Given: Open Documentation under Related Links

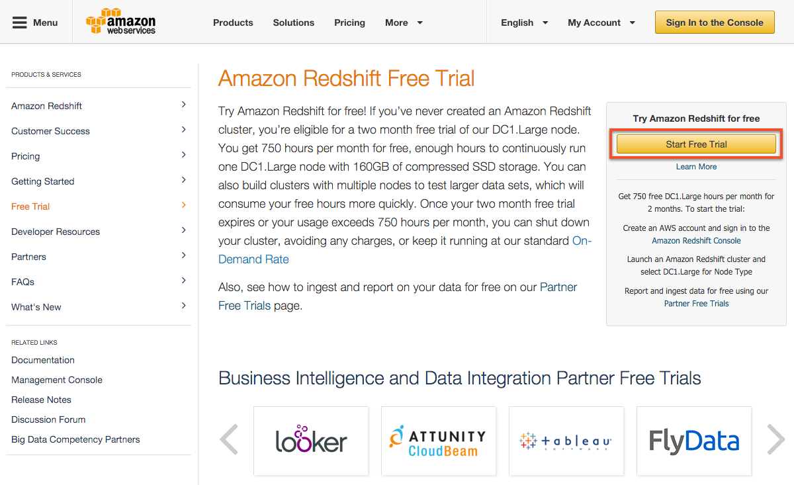Looking at the screenshot, I should click(x=43, y=360).
